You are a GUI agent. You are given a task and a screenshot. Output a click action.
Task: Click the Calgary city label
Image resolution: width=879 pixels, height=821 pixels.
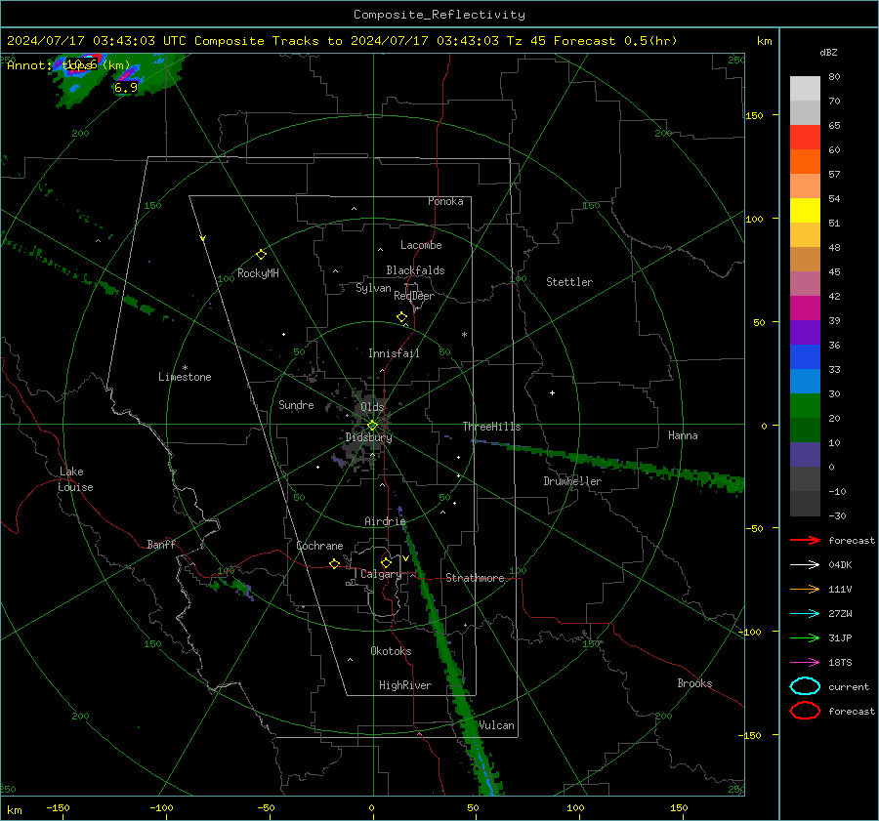coord(381,574)
